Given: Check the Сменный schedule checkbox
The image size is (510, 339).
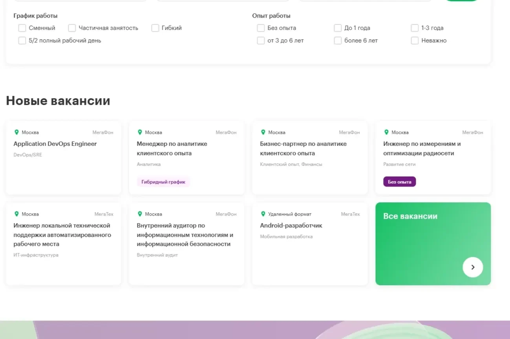Looking at the screenshot, I should click(x=22, y=28).
